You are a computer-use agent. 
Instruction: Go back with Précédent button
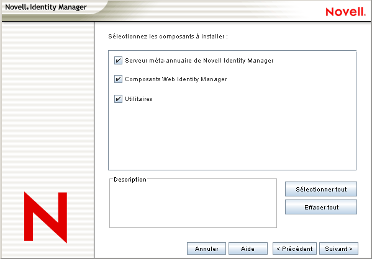click(294, 248)
